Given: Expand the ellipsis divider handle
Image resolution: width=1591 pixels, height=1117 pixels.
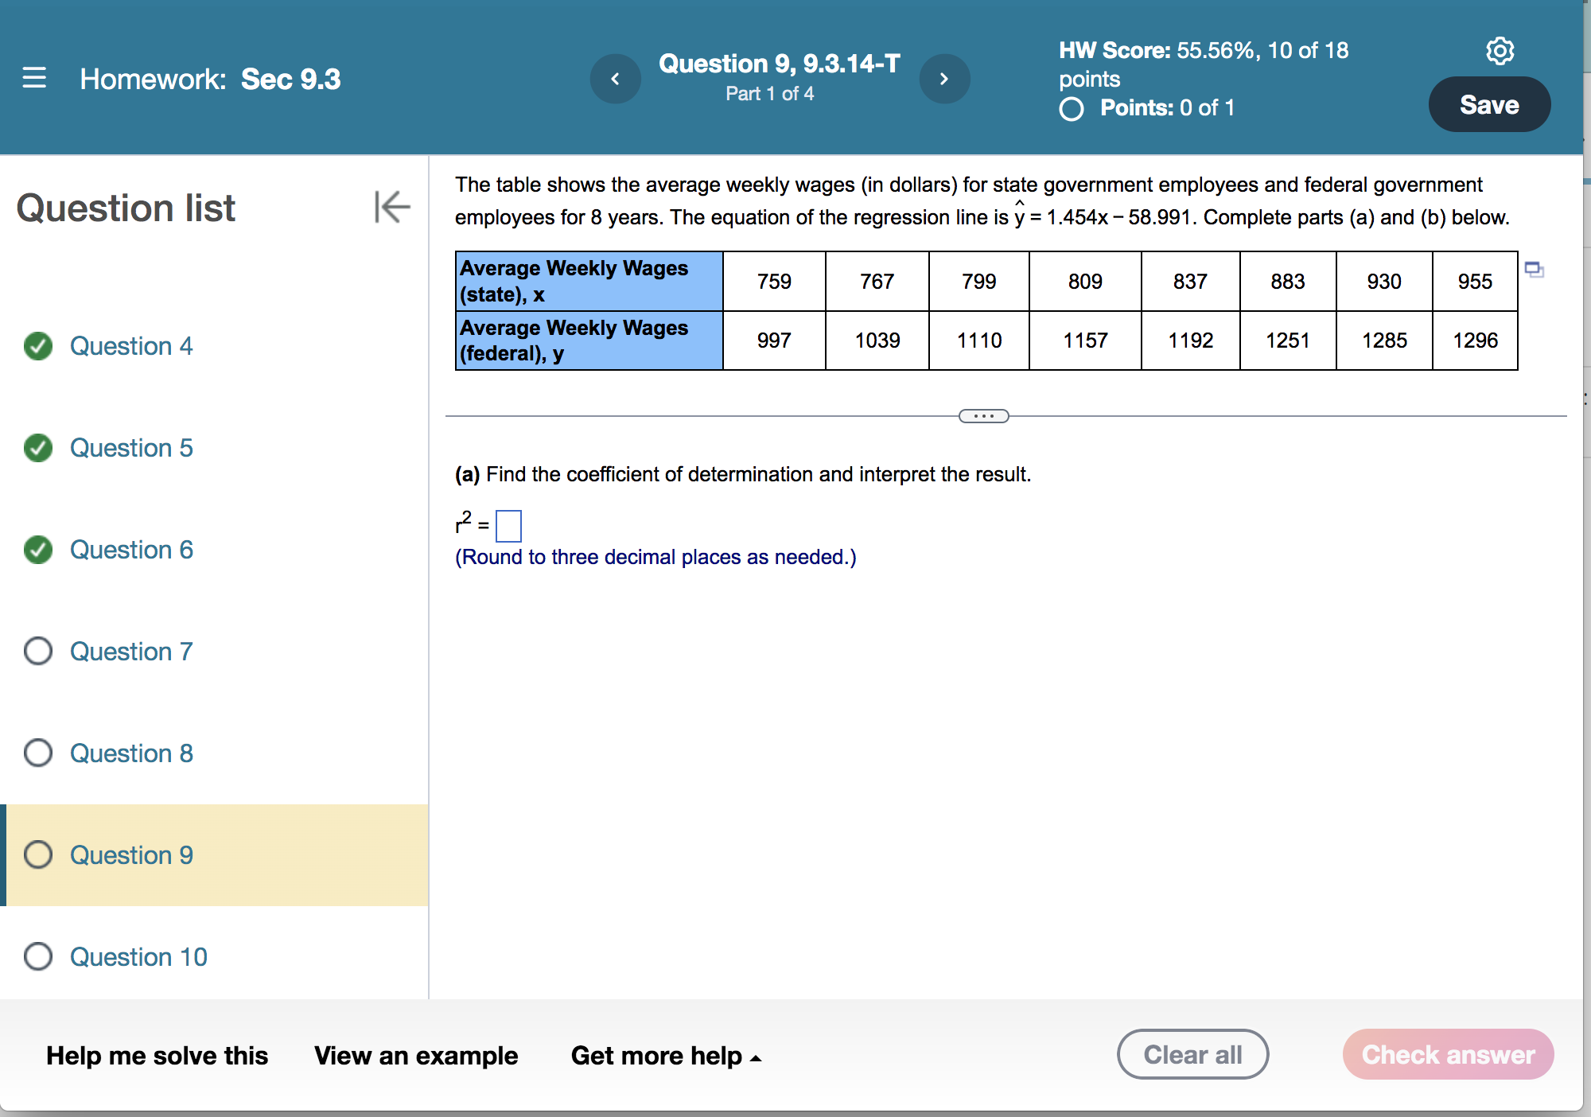Looking at the screenshot, I should point(983,416).
